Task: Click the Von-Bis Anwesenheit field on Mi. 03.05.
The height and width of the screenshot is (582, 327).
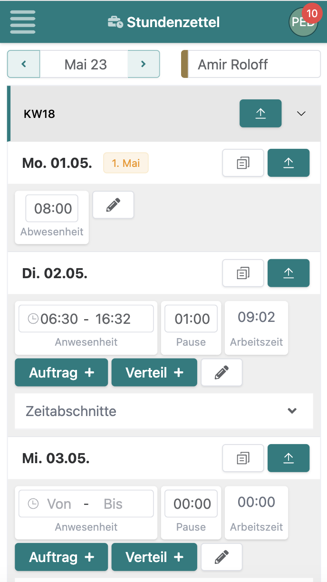Action: pos(86,503)
